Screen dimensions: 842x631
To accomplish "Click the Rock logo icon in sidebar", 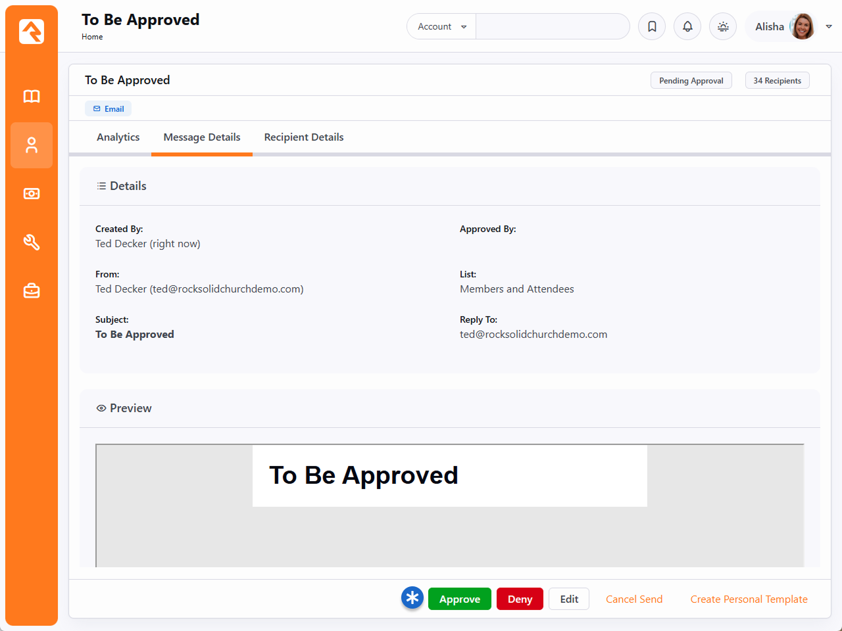I will pos(32,32).
